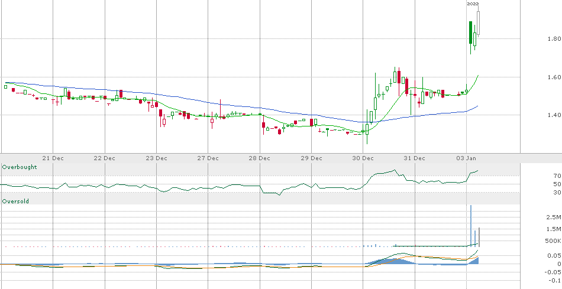Click the 1.60 price axis value
The image size is (562, 289).
[x=554, y=77]
